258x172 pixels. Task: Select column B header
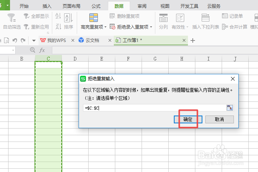click(x=21, y=59)
